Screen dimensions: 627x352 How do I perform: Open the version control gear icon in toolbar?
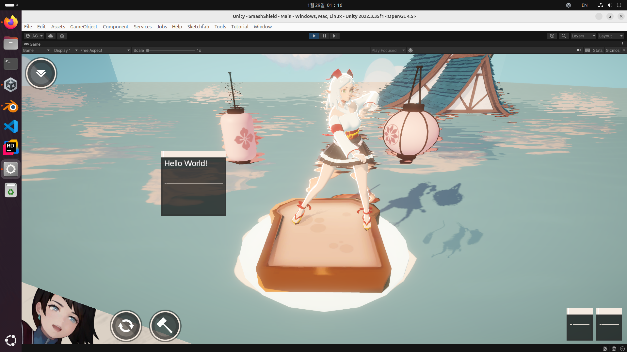(x=62, y=36)
